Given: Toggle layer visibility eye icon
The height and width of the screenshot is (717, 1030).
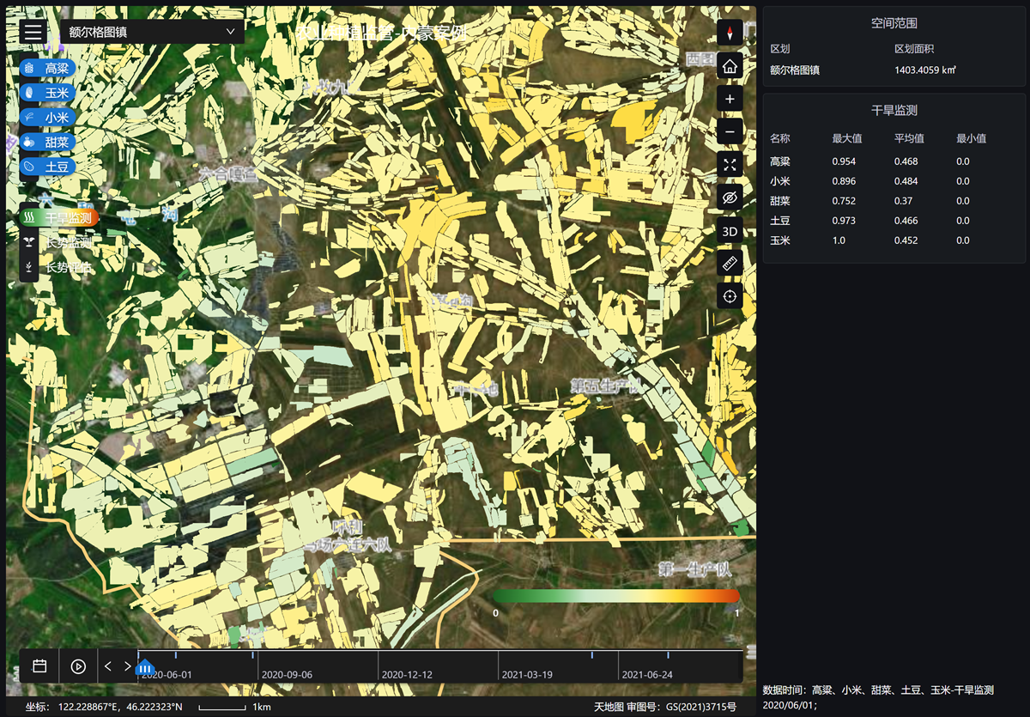Looking at the screenshot, I should [x=730, y=197].
